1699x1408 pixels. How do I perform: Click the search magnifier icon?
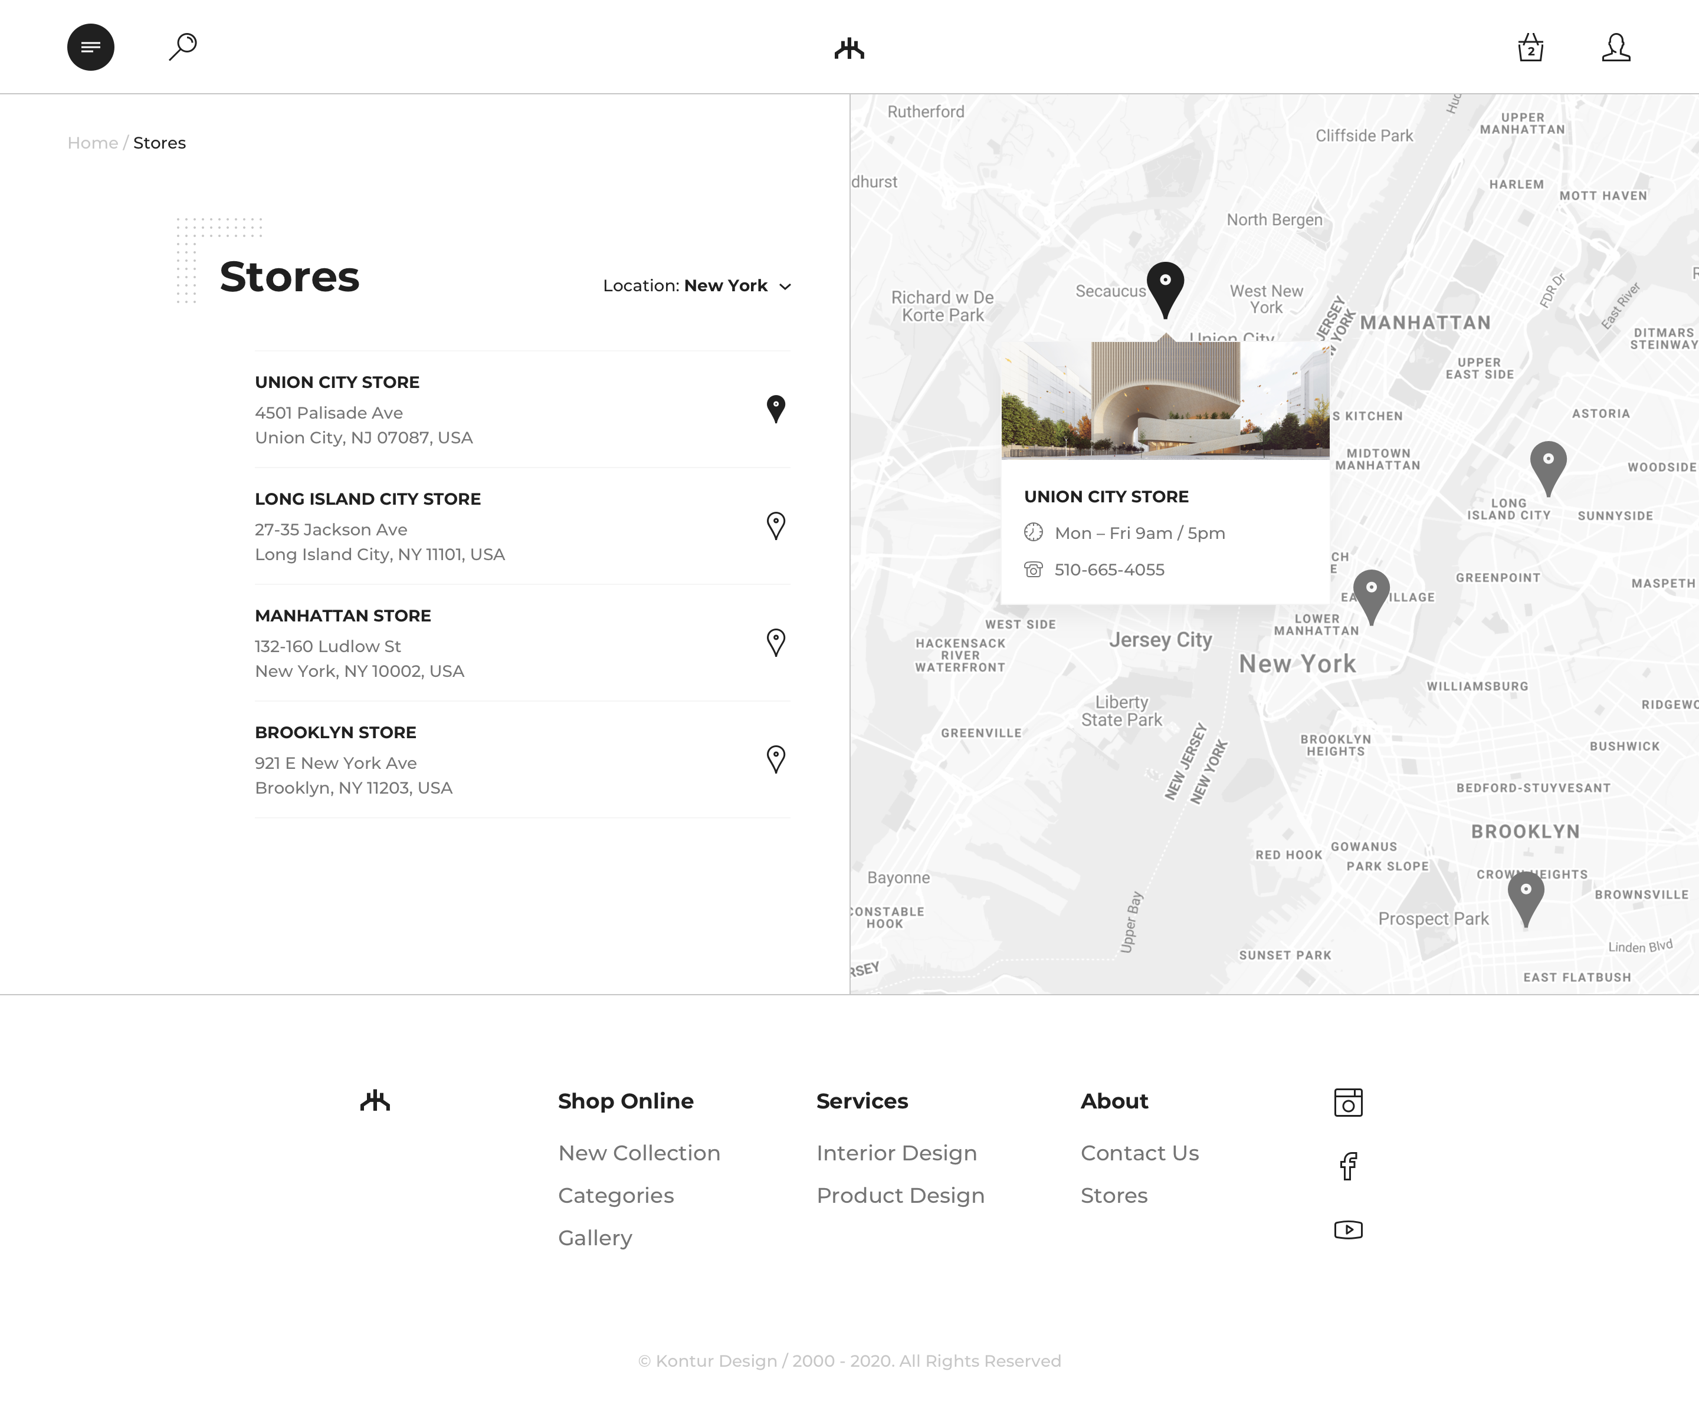183,46
